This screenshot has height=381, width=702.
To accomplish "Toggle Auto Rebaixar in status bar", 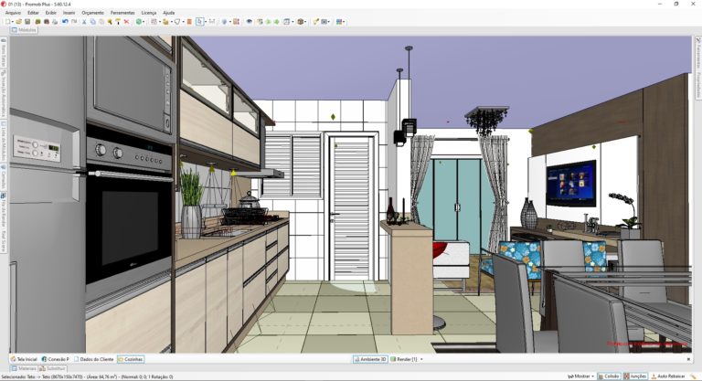I will pos(667,376).
